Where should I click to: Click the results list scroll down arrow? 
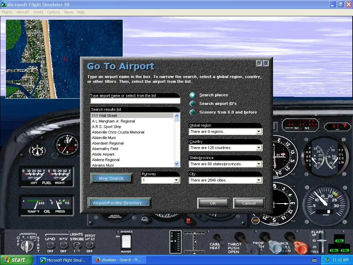[177, 164]
